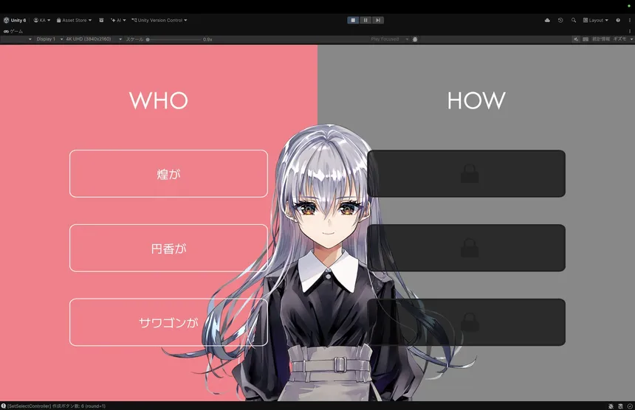Screen dimensions: 635x410
Task: Open the Game view mode dropdown arrow
Action: coord(30,39)
